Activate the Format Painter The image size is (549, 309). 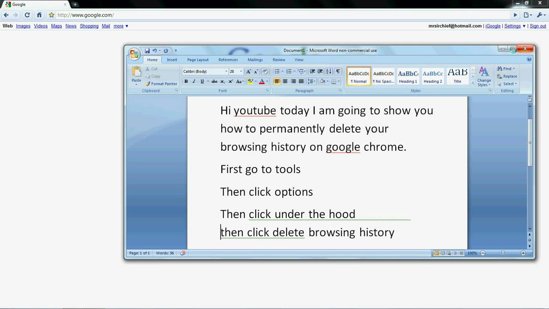pyautogui.click(x=162, y=84)
